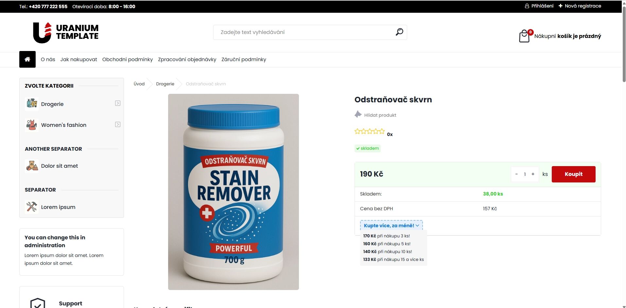Open the Jak nakupovat menu item
626x308 pixels.
[x=78, y=59]
